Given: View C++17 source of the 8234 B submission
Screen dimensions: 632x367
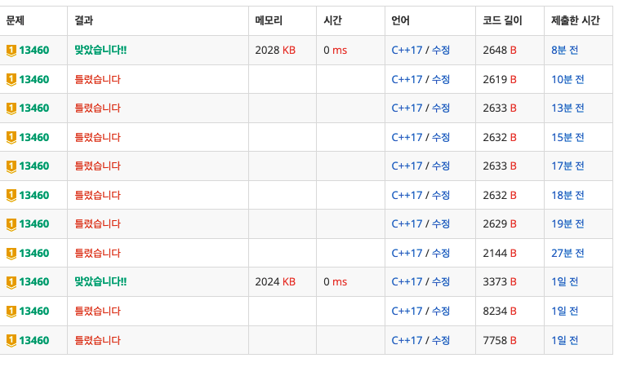Looking at the screenshot, I should [x=407, y=312].
